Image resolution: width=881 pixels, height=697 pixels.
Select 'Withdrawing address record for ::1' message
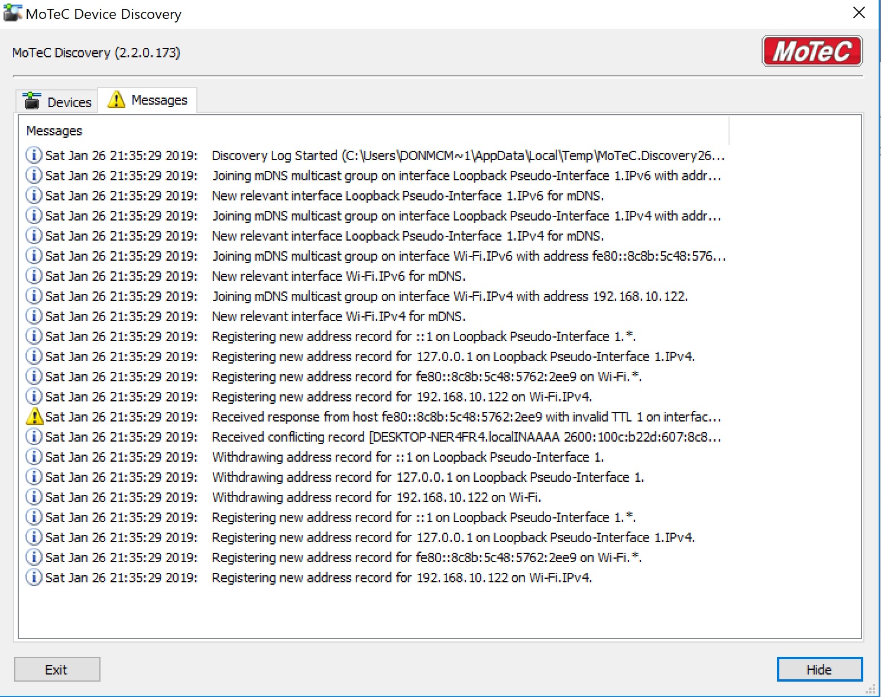coord(408,457)
